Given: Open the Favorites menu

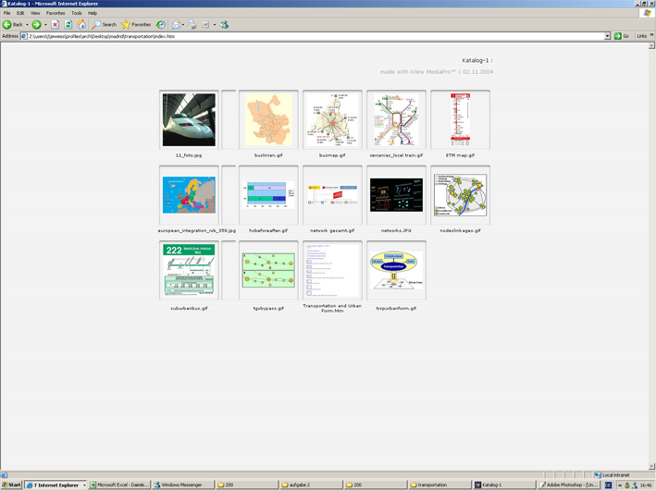Looking at the screenshot, I should click(56, 13).
